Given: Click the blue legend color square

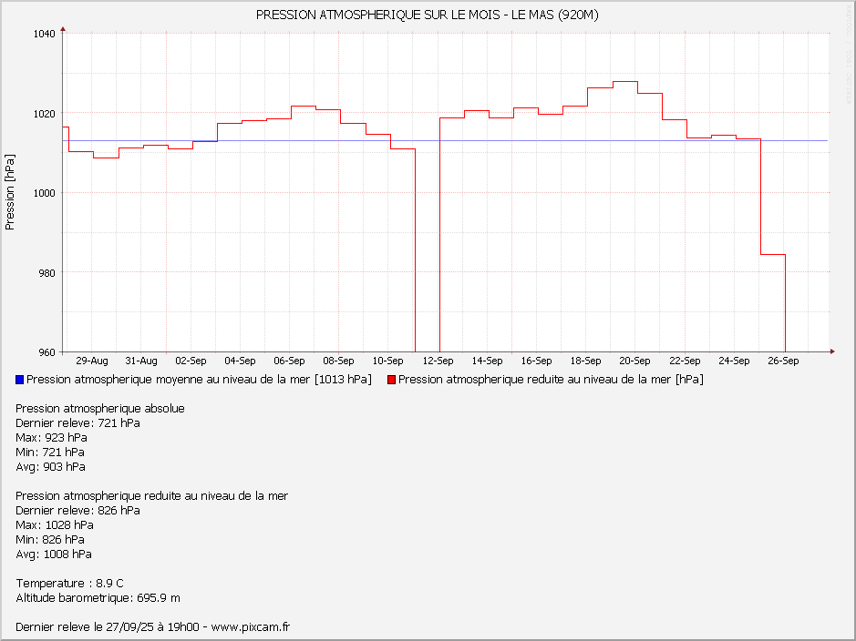Looking at the screenshot, I should coord(20,380).
